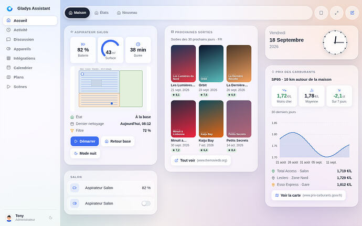Click the Orbit rating badge 7,6
The height and width of the screenshot is (226, 362).
[x=204, y=95]
